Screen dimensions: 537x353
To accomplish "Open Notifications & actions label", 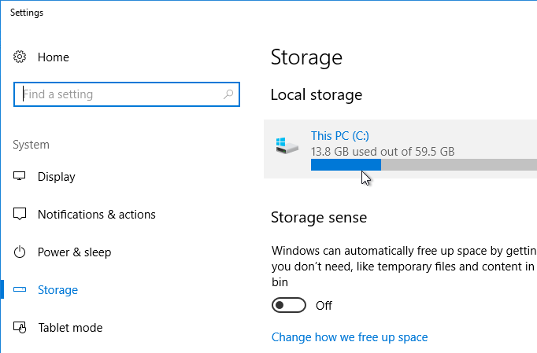I will [x=97, y=215].
